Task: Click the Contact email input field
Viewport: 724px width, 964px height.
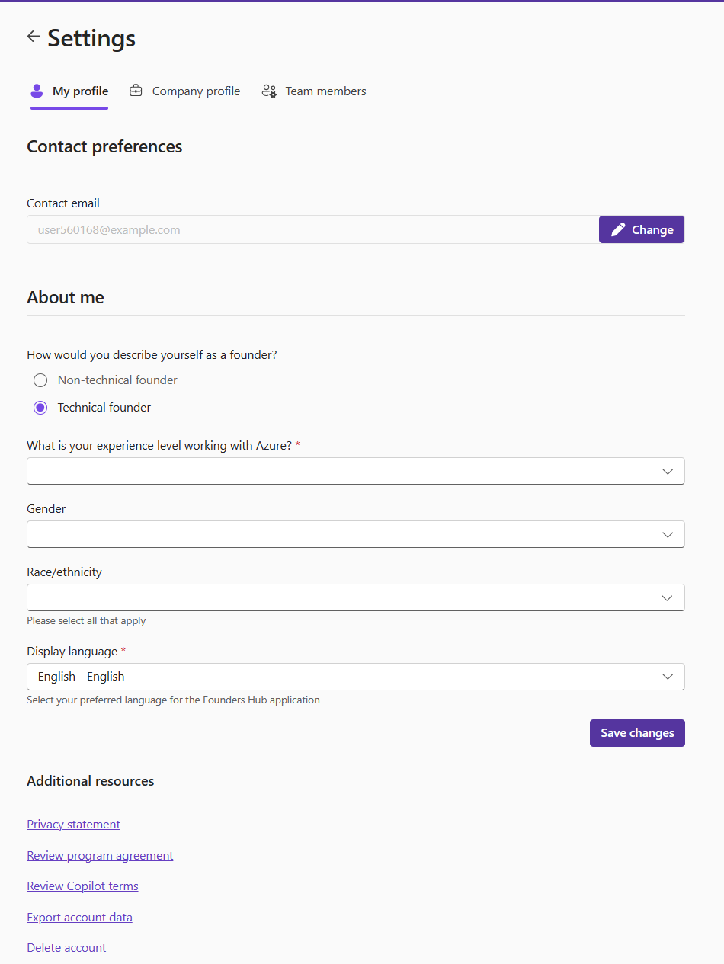Action: 312,230
